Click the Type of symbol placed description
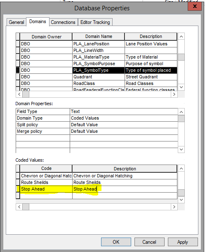Image resolution: width=205 pixels, height=252 pixels. coord(151,70)
